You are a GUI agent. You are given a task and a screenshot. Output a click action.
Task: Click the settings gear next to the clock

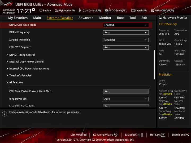tap(33, 10)
